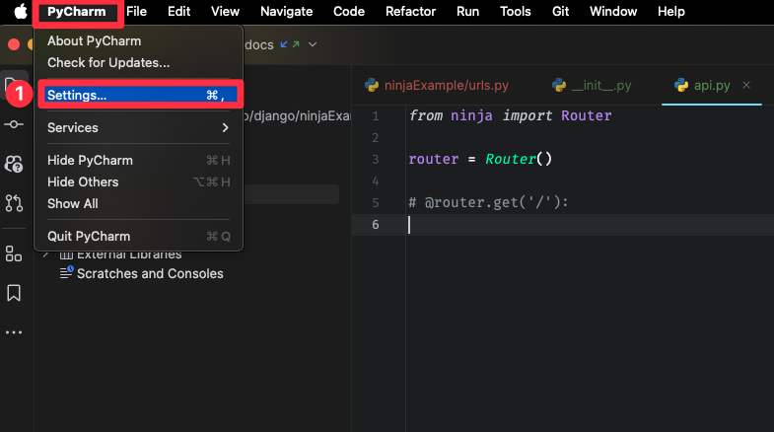This screenshot has height=432, width=774.
Task: Open the Pull Requests tool window icon
Action: 14,203
